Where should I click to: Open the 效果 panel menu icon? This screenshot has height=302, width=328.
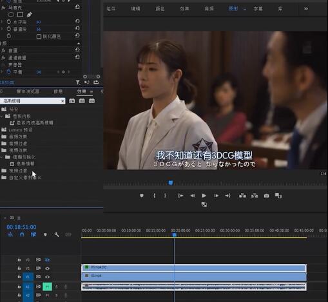[92, 92]
